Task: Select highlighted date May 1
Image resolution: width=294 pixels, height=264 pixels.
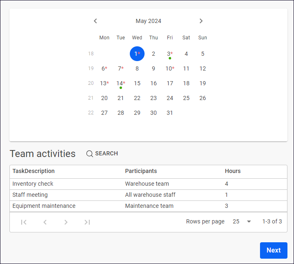Action: (137, 54)
